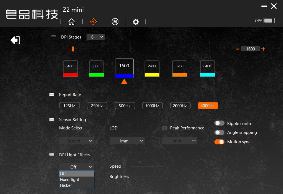Click the yellow color swatch under 2400
Screen dimensions: 283x194
tap(152, 75)
